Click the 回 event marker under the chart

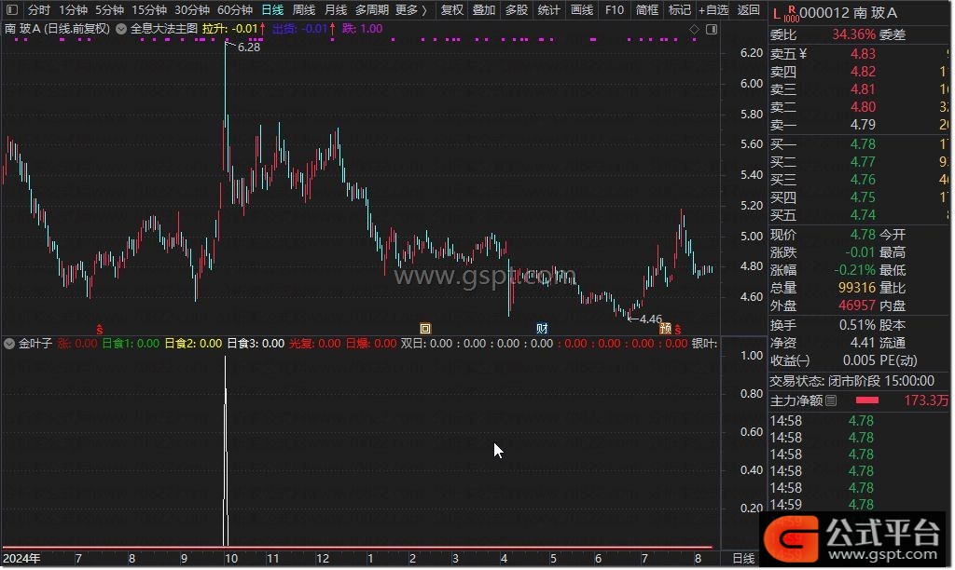click(425, 329)
